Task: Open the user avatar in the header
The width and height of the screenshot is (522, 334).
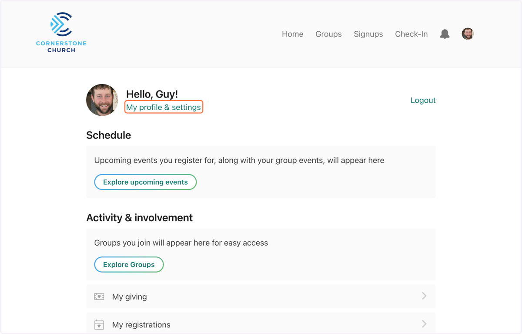Action: (x=468, y=34)
